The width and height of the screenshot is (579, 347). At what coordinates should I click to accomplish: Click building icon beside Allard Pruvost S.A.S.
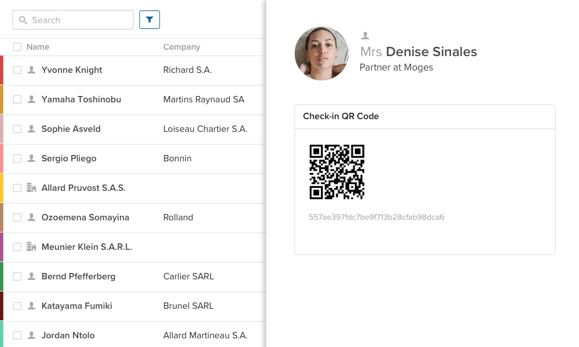tap(31, 188)
